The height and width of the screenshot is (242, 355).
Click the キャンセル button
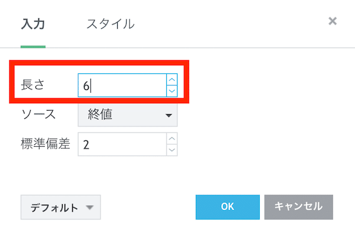pyautogui.click(x=299, y=207)
